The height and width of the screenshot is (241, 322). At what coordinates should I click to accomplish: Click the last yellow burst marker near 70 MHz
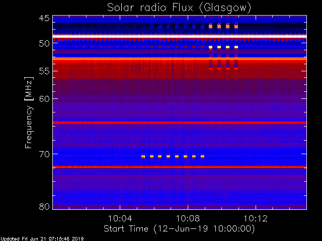coord(202,157)
